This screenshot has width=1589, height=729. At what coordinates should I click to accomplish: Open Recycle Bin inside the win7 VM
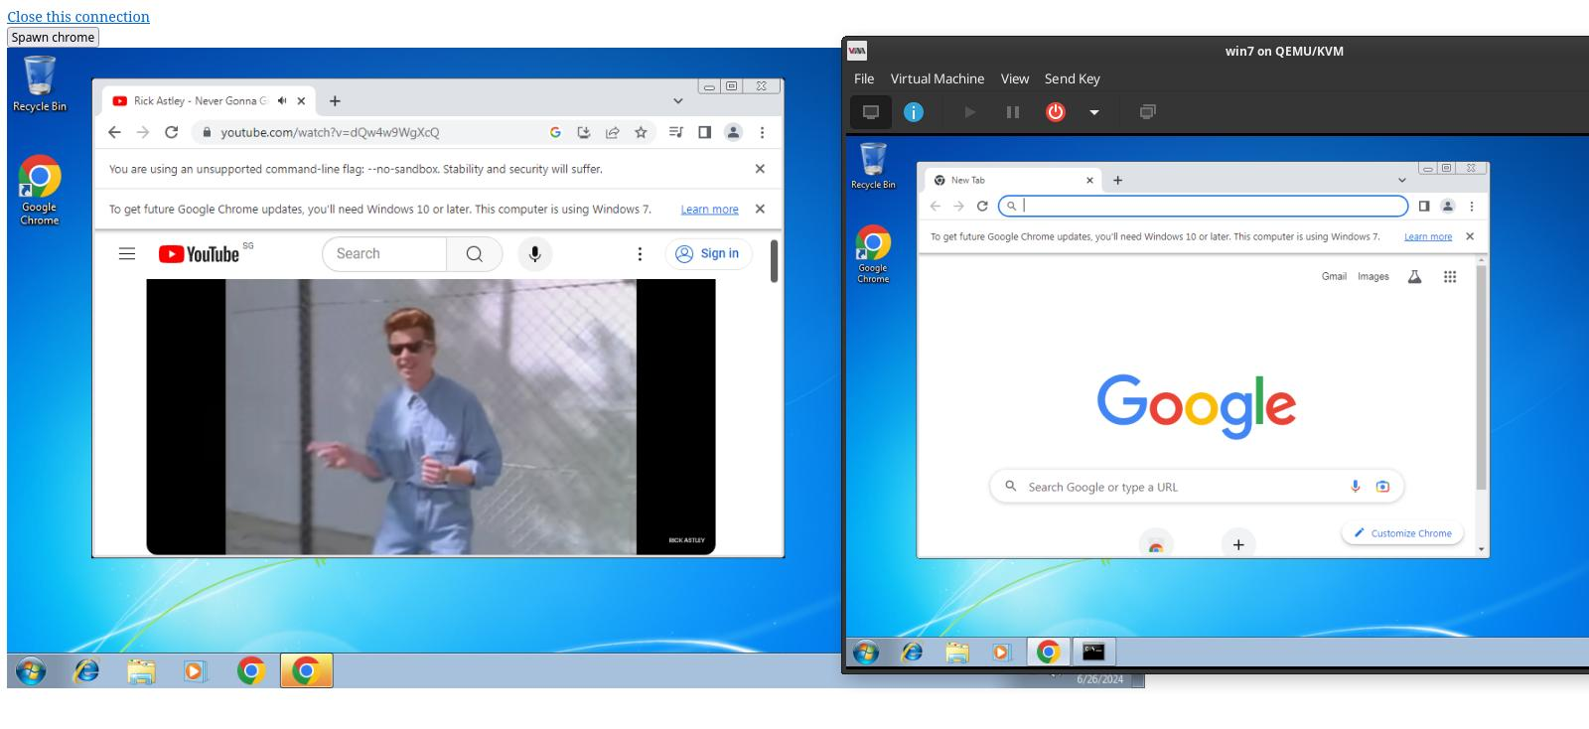click(873, 165)
